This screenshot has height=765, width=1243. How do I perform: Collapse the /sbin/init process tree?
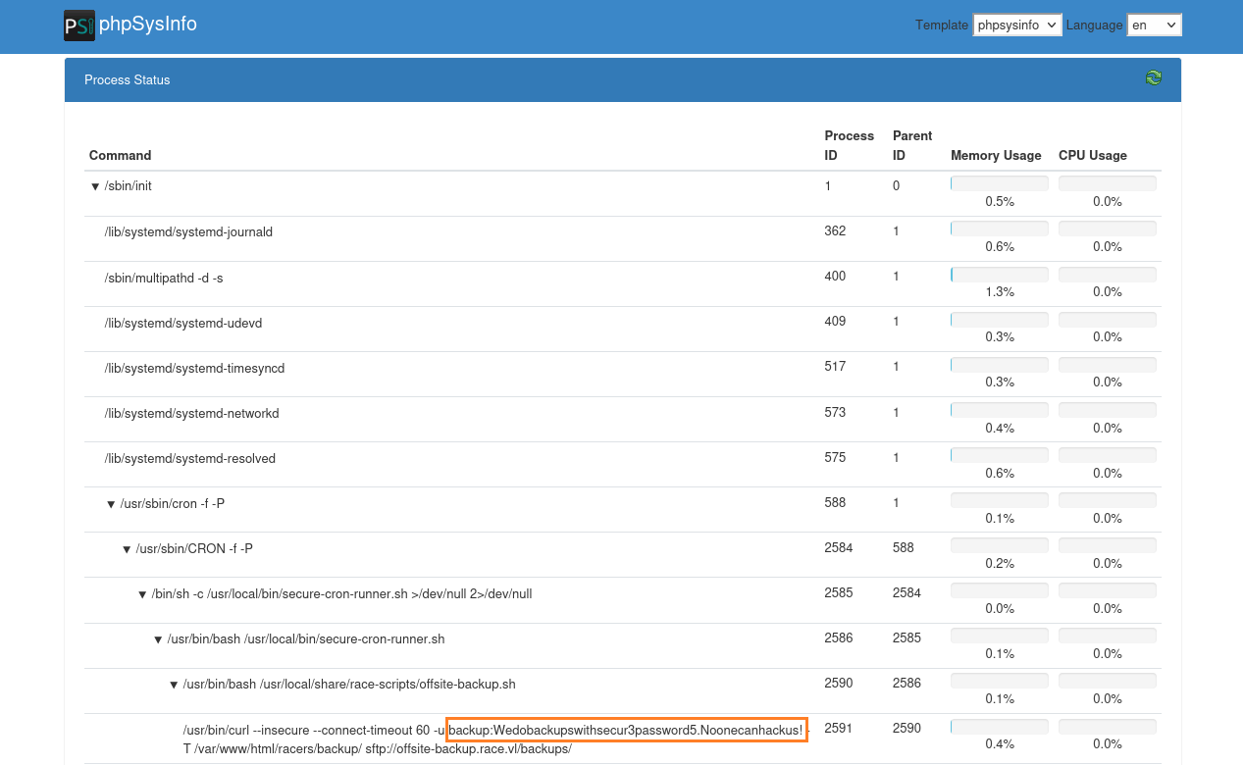[95, 186]
